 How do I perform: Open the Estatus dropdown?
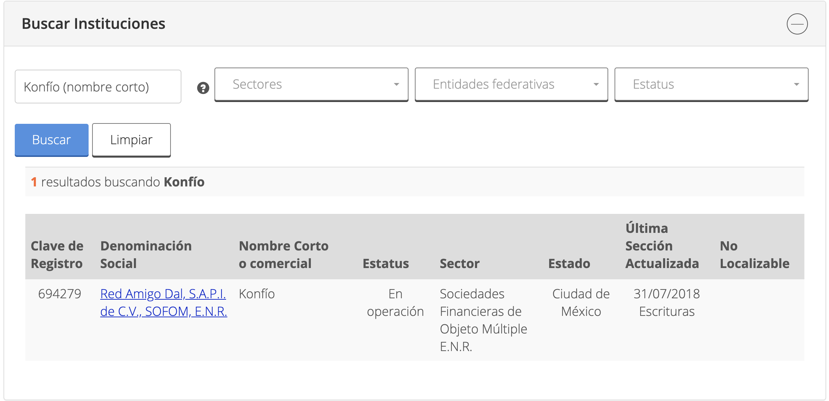711,84
